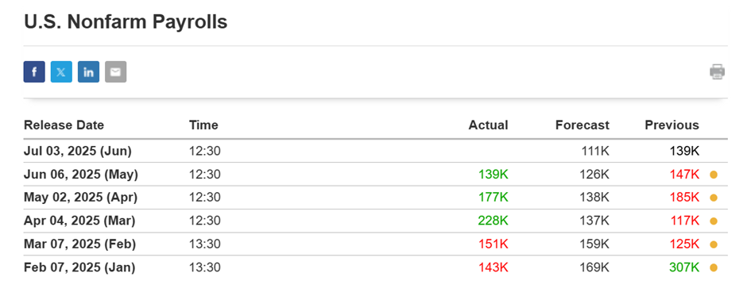The image size is (747, 292).
Task: Click the 228K actual value
Action: pyautogui.click(x=493, y=221)
